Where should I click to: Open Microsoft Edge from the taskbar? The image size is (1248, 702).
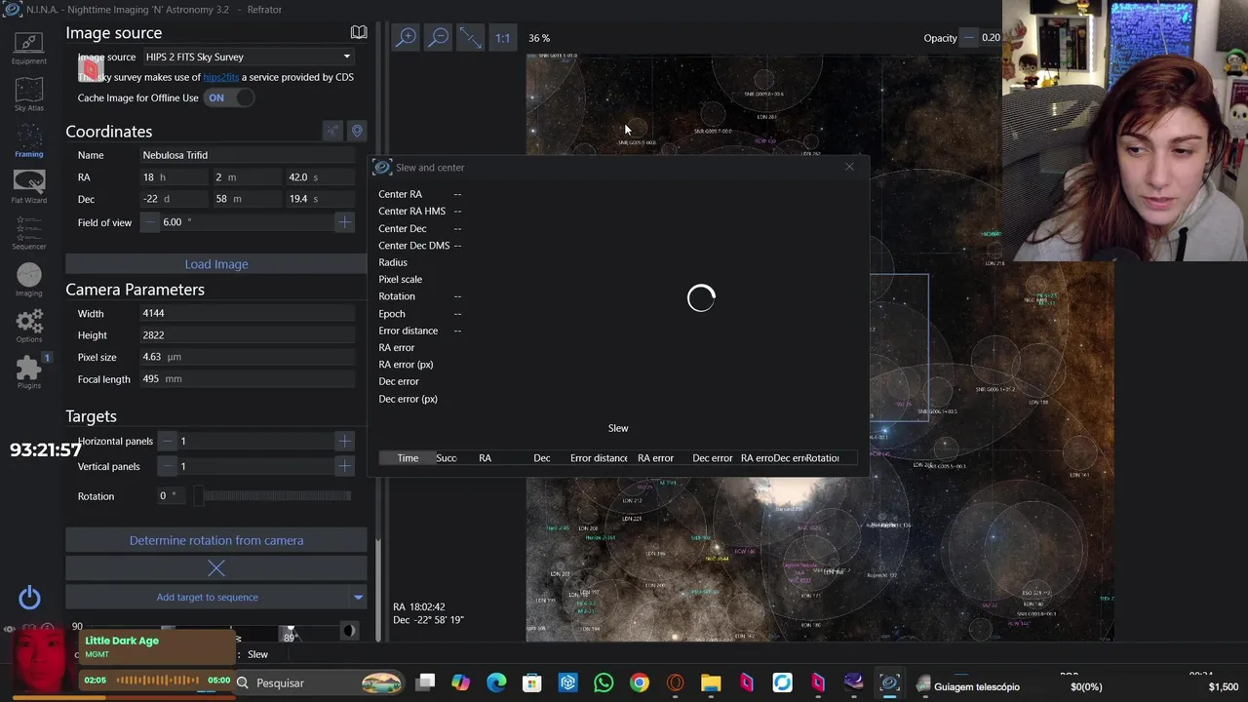tap(496, 682)
